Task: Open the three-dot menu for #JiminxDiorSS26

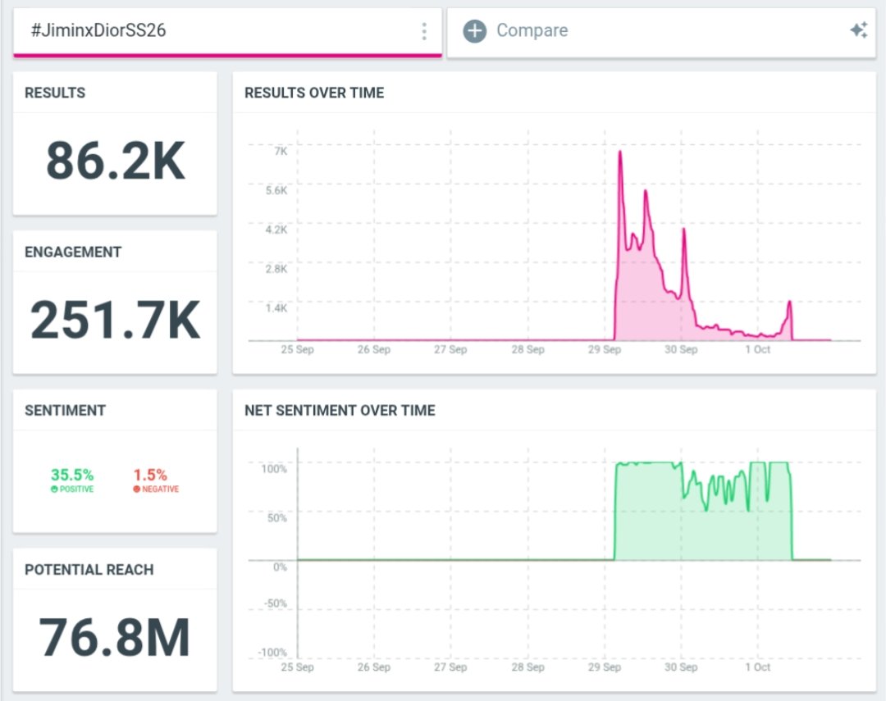Action: coord(424,31)
